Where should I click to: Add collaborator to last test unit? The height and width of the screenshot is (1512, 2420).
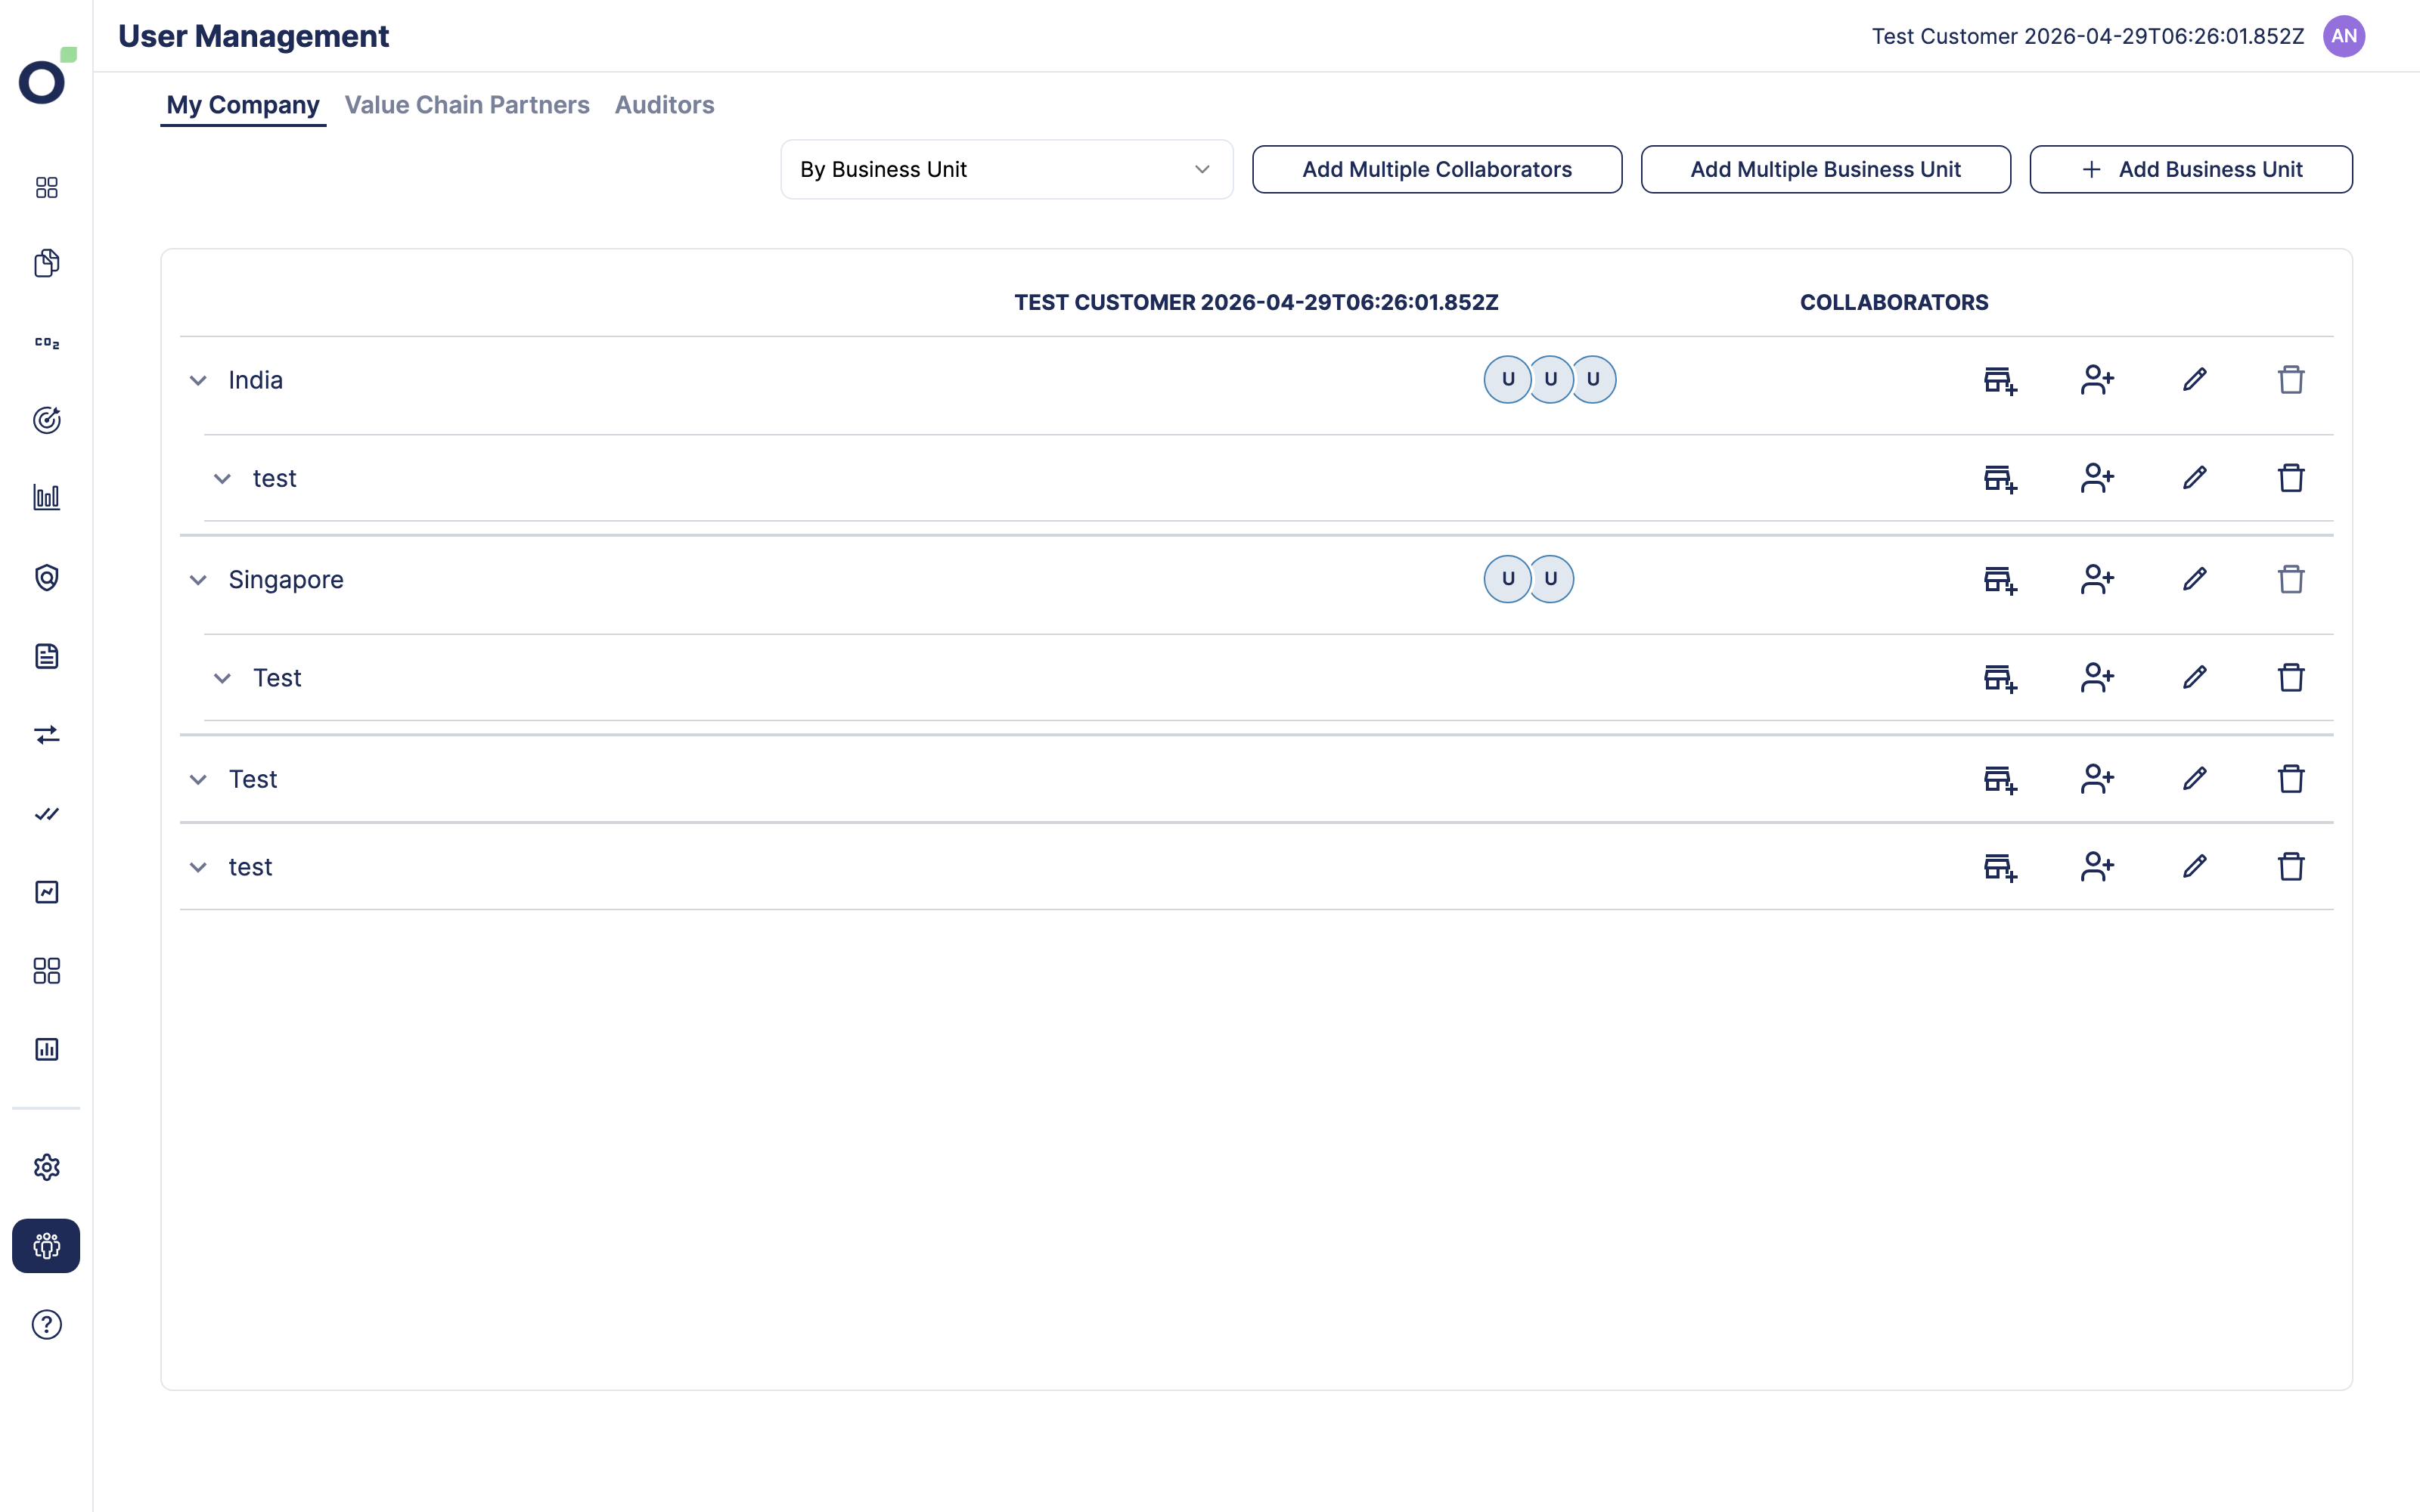click(2097, 867)
